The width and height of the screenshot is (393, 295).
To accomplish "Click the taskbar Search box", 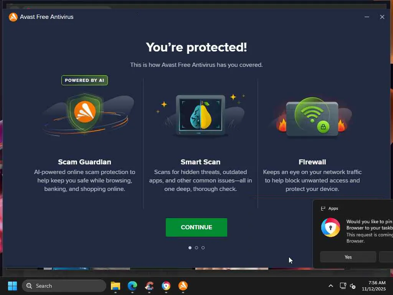I will click(x=64, y=286).
